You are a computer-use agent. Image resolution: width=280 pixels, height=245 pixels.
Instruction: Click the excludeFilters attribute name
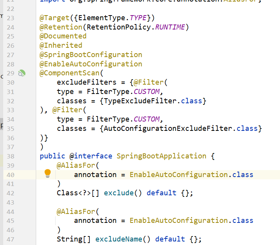point(86,82)
